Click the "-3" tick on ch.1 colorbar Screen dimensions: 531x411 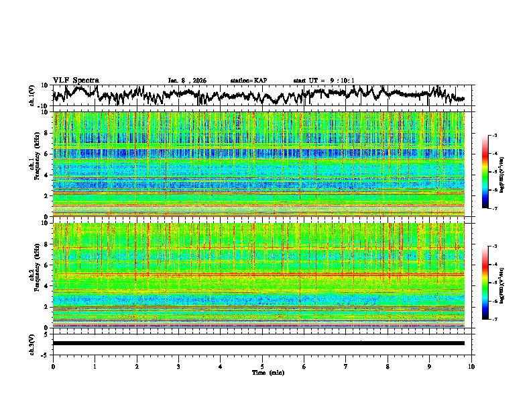tap(495, 136)
